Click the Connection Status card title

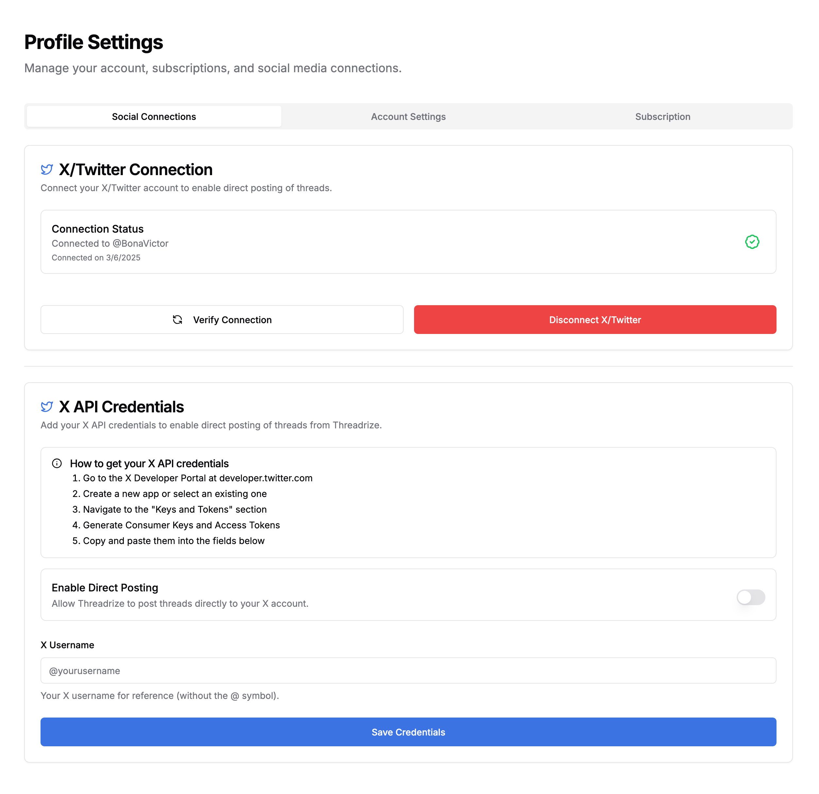pos(97,229)
